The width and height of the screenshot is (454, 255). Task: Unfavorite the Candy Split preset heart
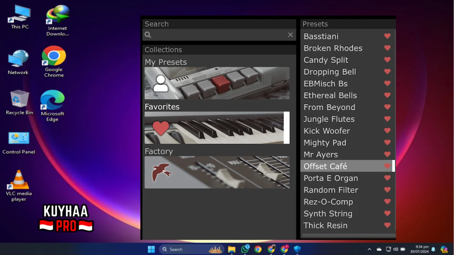pyautogui.click(x=387, y=60)
